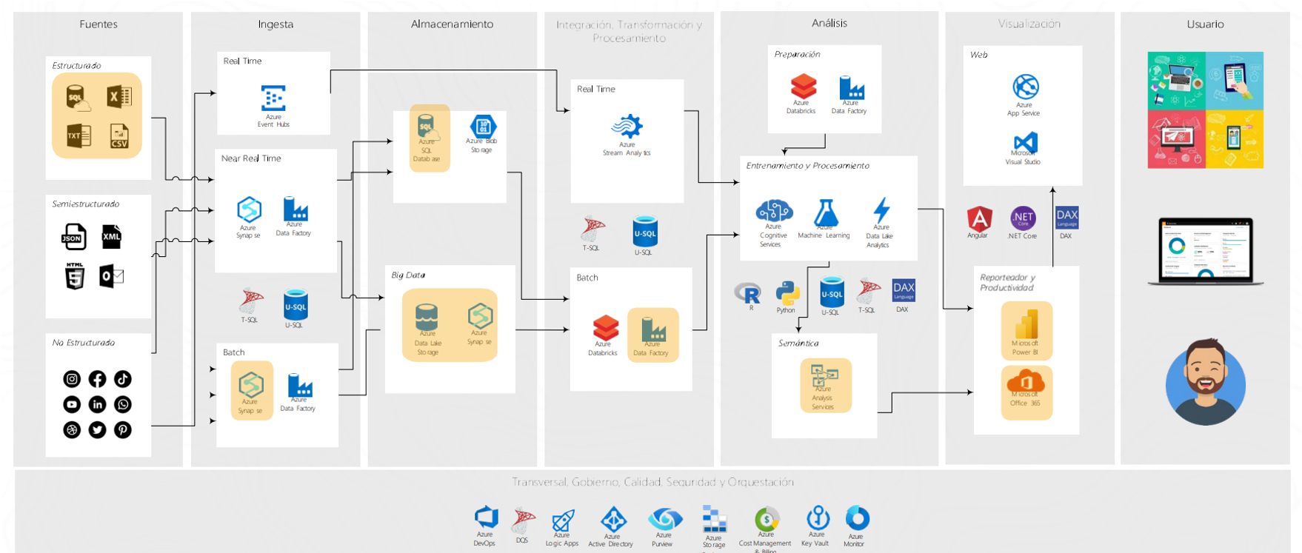1302x553 pixels.
Task: Select the Azure Purview icon
Action: (x=664, y=518)
